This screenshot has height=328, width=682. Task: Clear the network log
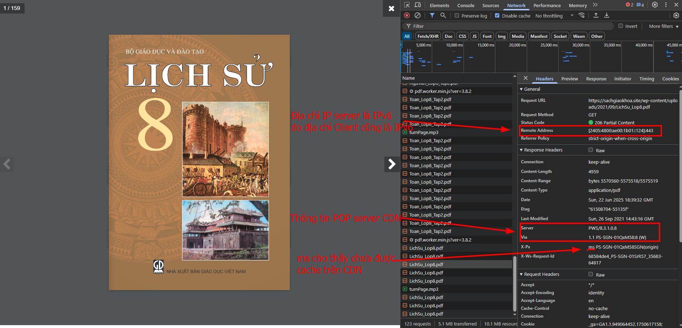click(x=417, y=15)
